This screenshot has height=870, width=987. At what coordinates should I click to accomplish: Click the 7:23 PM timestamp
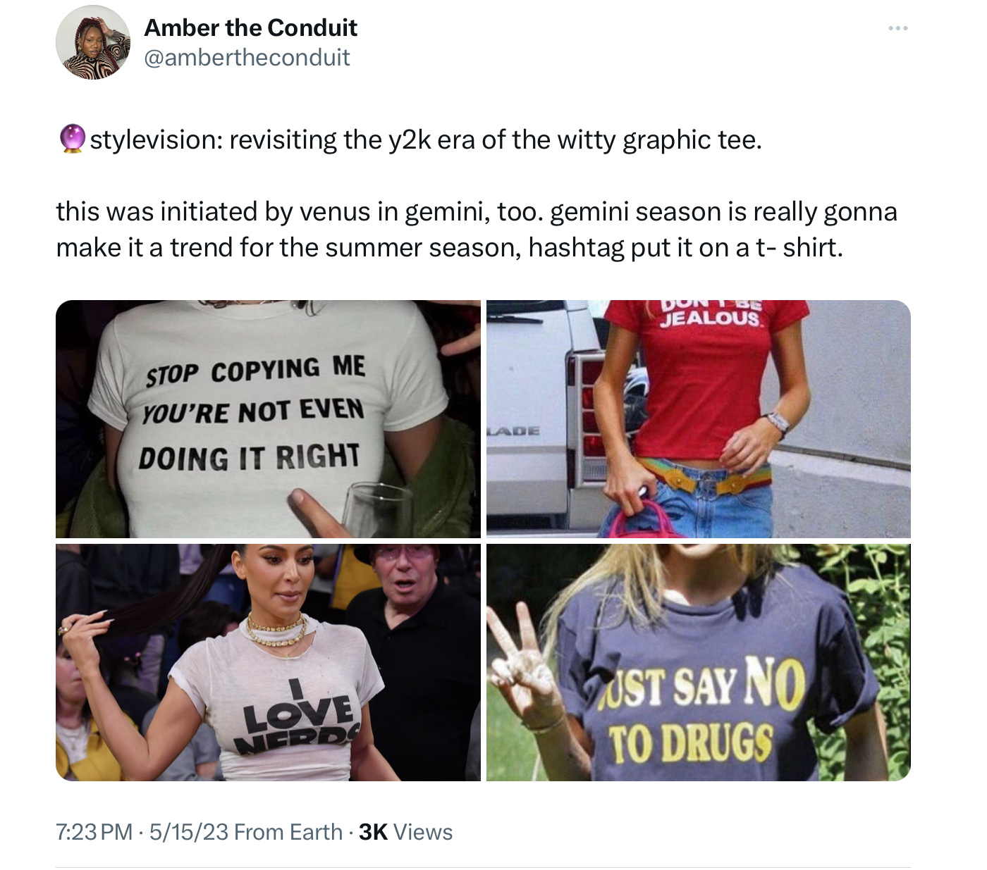click(94, 832)
